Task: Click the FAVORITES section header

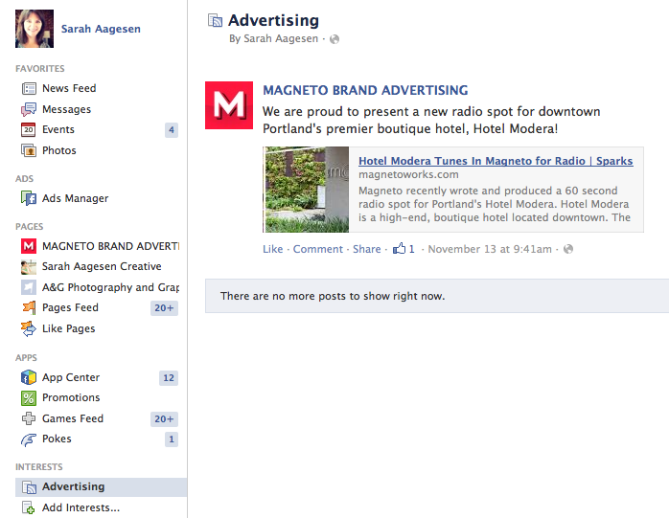Action: 39,69
